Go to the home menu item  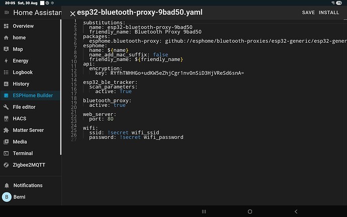30,38
